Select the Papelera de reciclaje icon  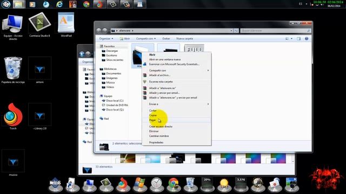click(13, 70)
